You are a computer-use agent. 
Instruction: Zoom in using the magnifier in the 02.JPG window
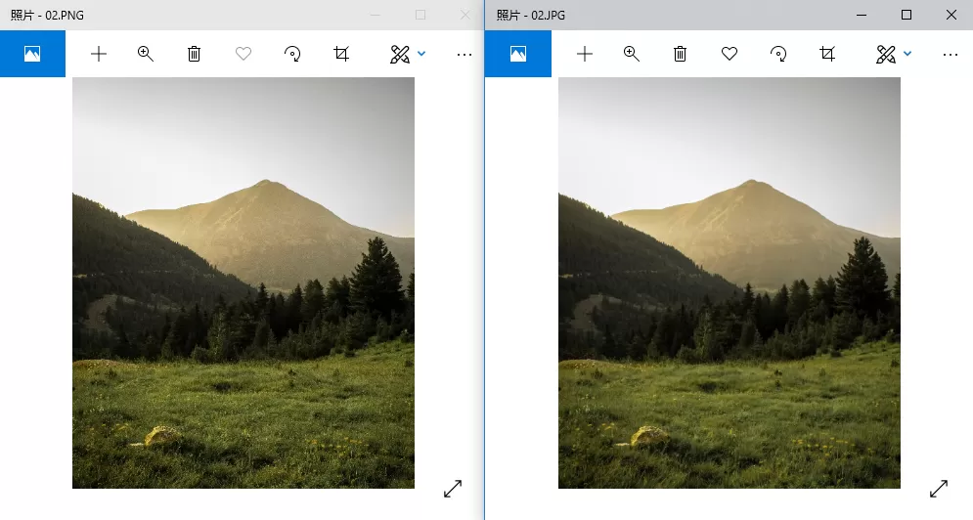632,54
